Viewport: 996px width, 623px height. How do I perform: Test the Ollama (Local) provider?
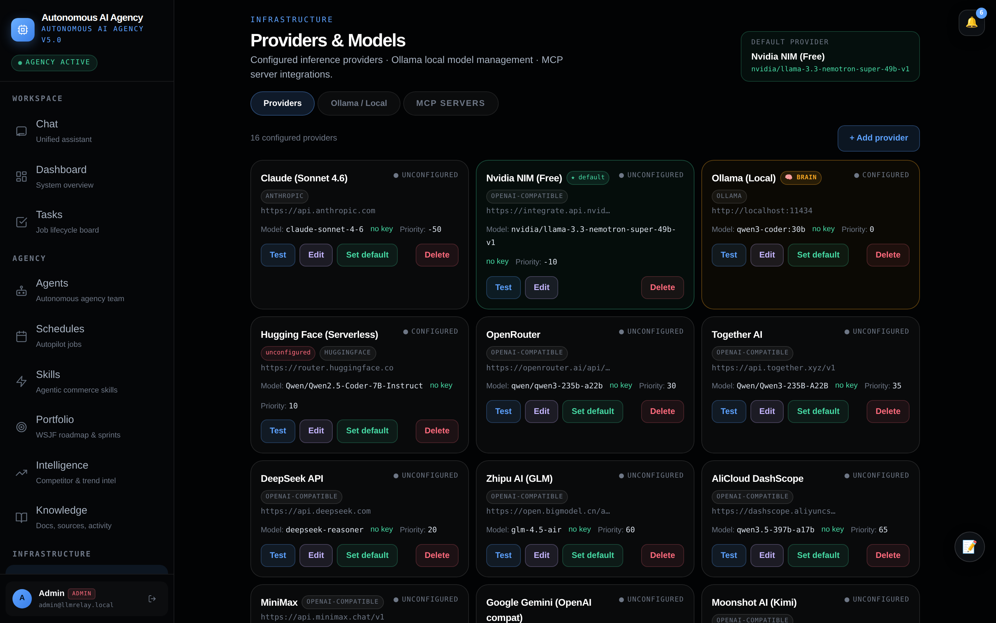pos(729,255)
